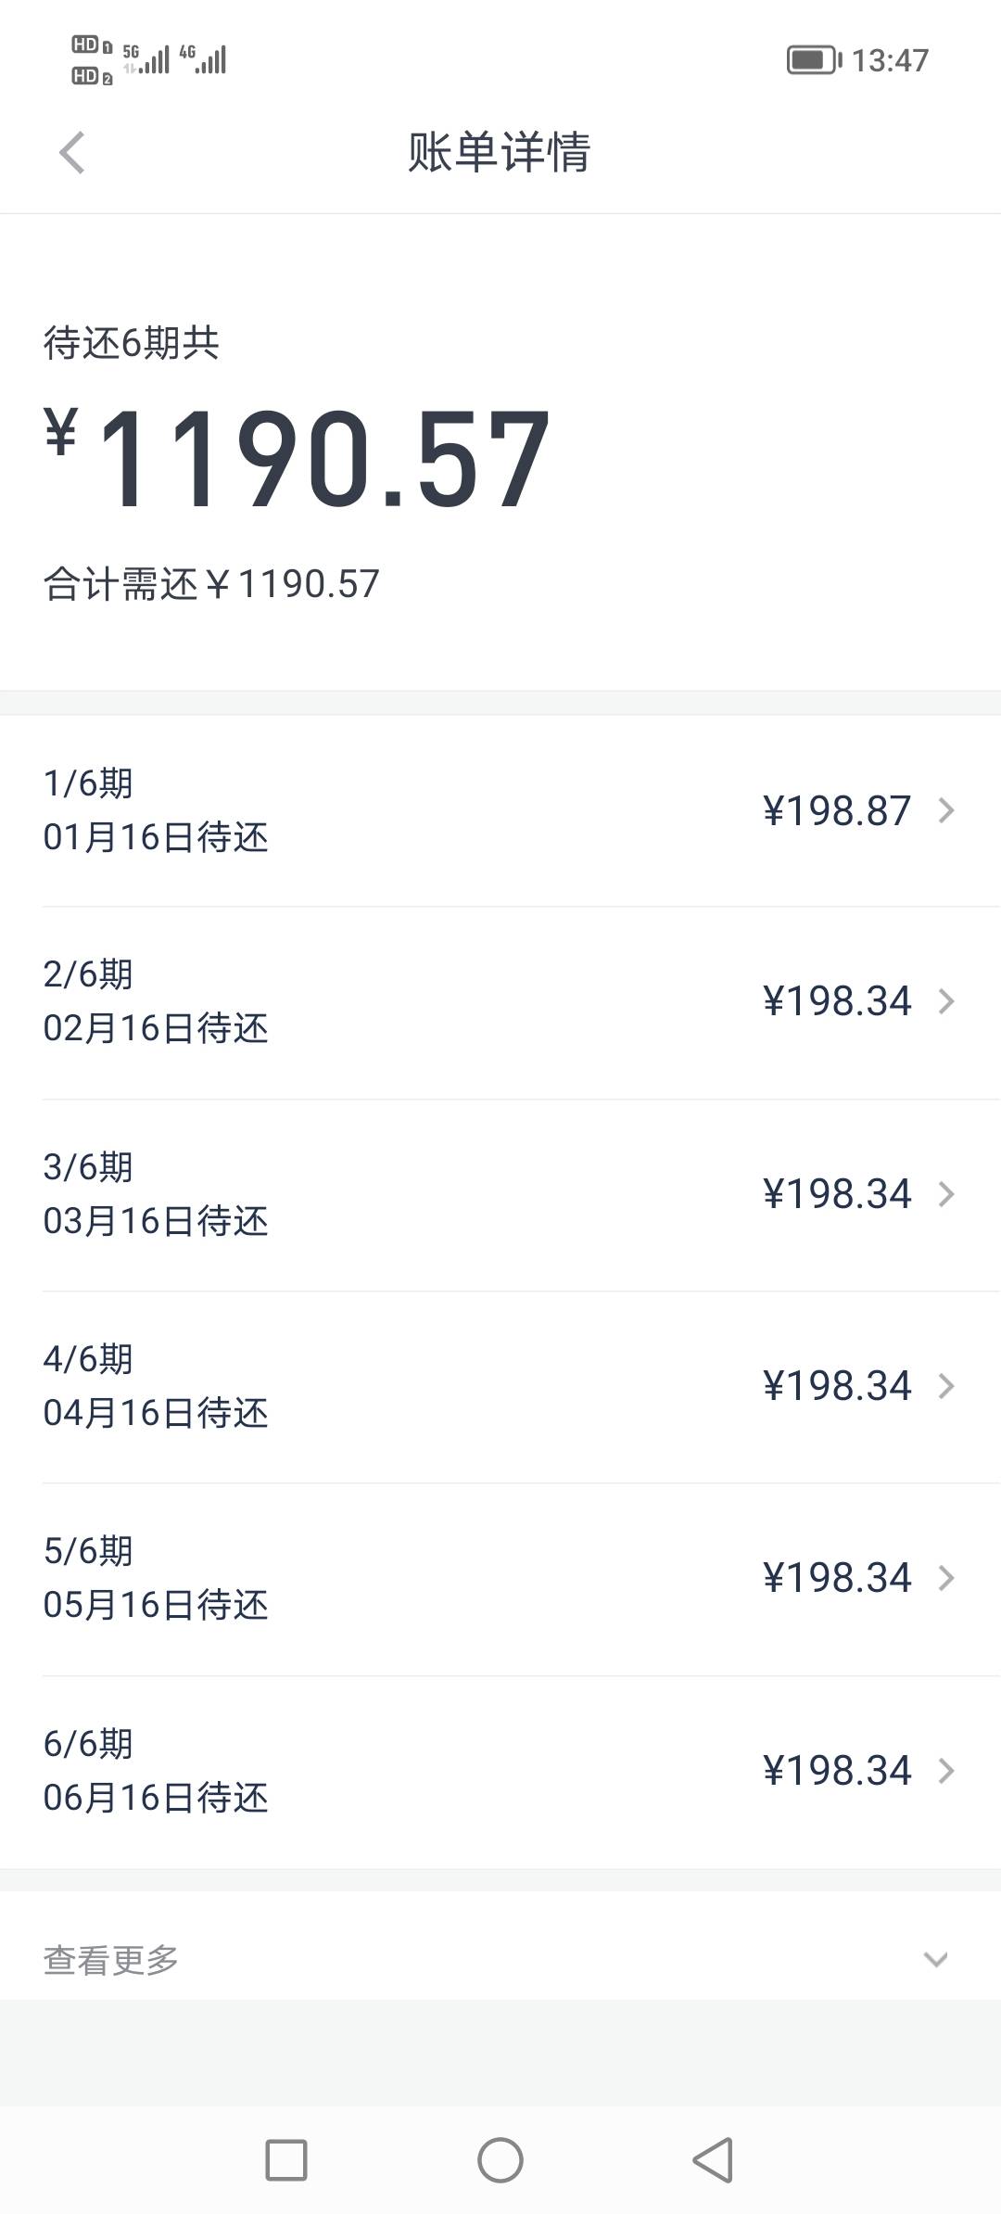Tap the ¥198.87 amount for period one
This screenshot has height=2214, width=1001.
click(837, 811)
